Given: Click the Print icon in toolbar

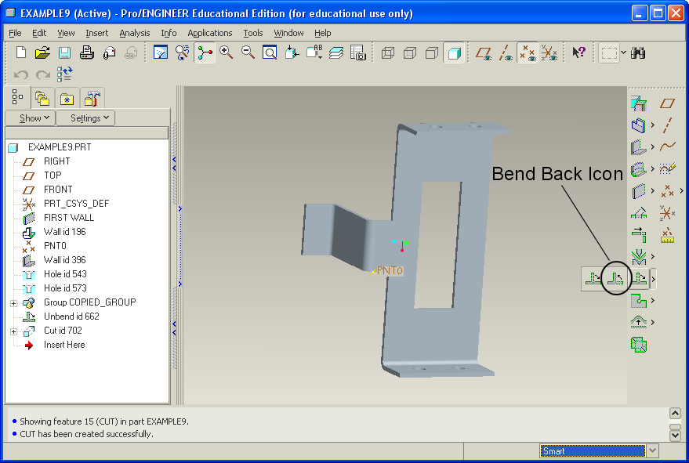Looking at the screenshot, I should coord(87,53).
